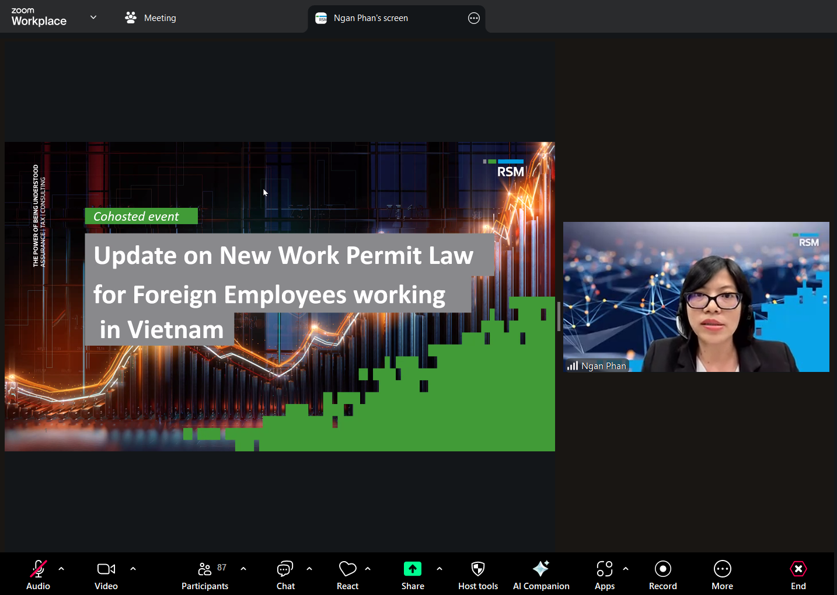
Task: Expand video options arrow next to Video
Action: point(133,568)
